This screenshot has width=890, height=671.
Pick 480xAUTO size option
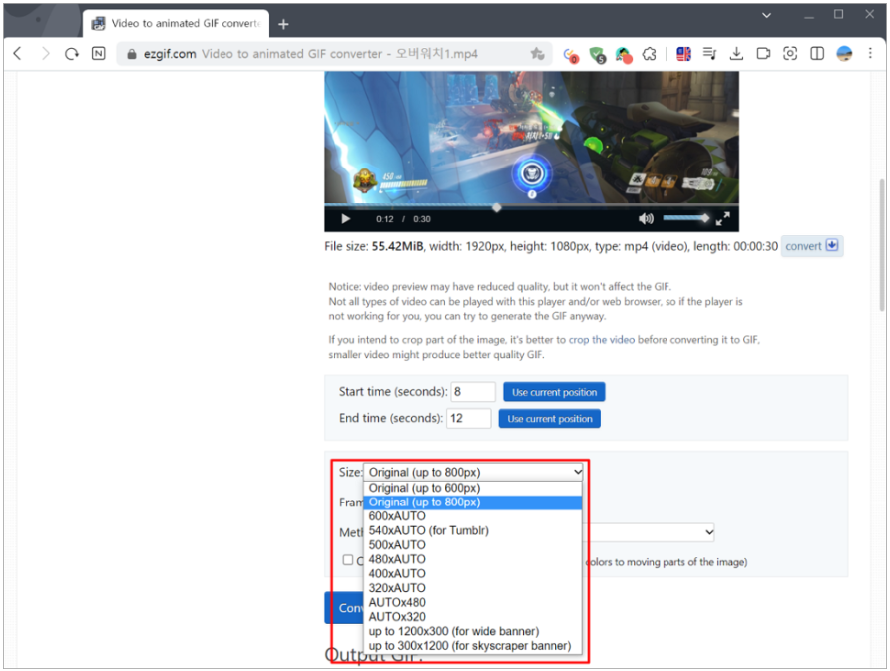473,559
